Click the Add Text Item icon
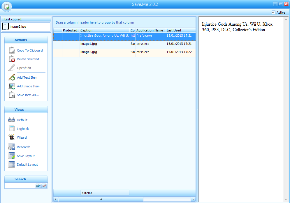The image size is (290, 203). click(12, 77)
